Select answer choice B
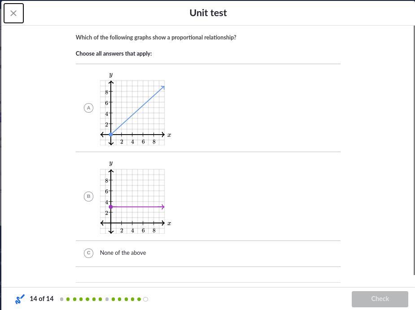415x310 pixels. click(88, 196)
